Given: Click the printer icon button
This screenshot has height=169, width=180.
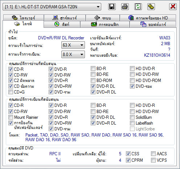Looking at the screenshot, I should point(125,6).
